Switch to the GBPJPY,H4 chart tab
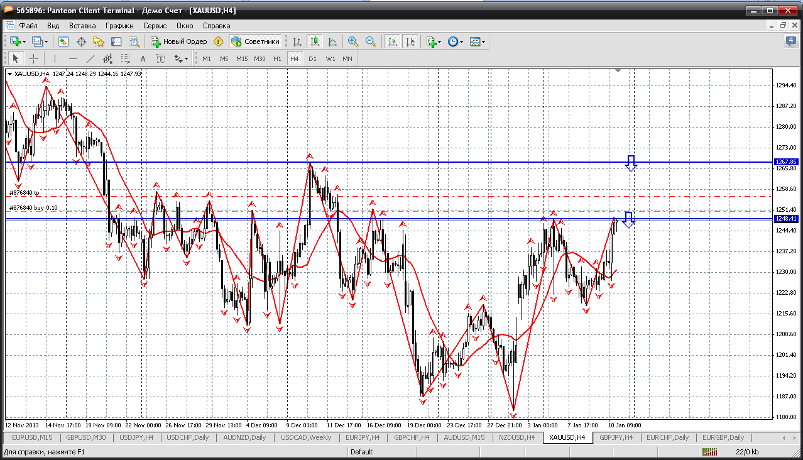Screen dimensions: 803x460 pyautogui.click(x=617, y=437)
